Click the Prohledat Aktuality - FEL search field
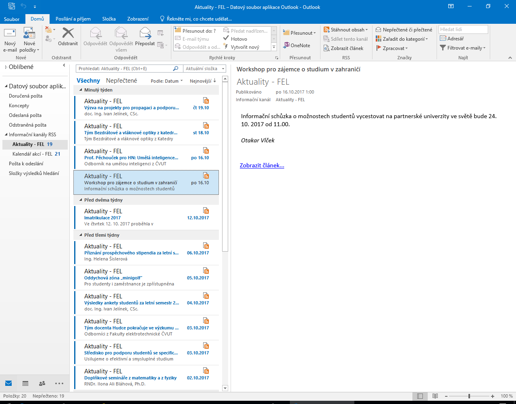The height and width of the screenshot is (404, 516). [125, 69]
